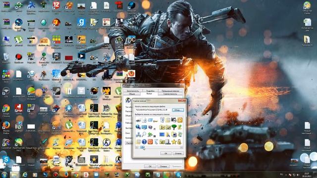317x178 pixels.
Task: Select the Google Chrome desktop shortcut
Action: [6, 110]
